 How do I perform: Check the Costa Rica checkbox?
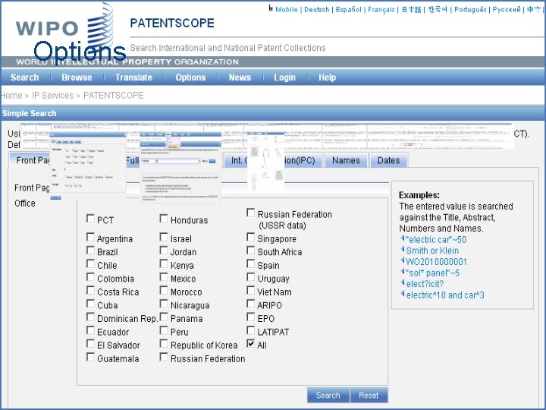[90, 290]
